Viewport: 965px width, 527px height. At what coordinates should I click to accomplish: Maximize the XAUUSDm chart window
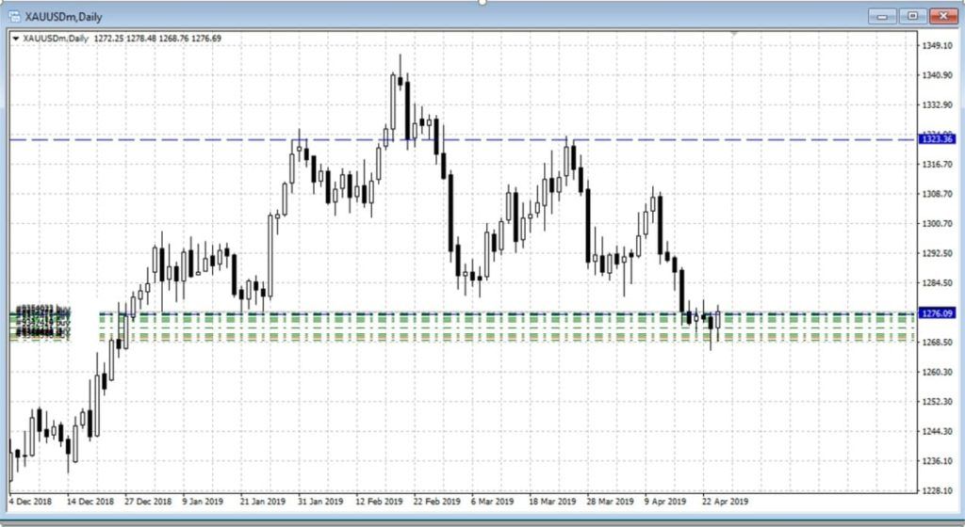pyautogui.click(x=912, y=15)
